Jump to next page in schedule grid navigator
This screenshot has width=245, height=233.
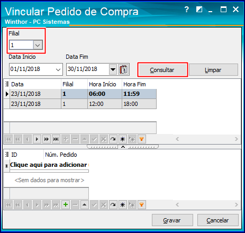click(x=47, y=139)
